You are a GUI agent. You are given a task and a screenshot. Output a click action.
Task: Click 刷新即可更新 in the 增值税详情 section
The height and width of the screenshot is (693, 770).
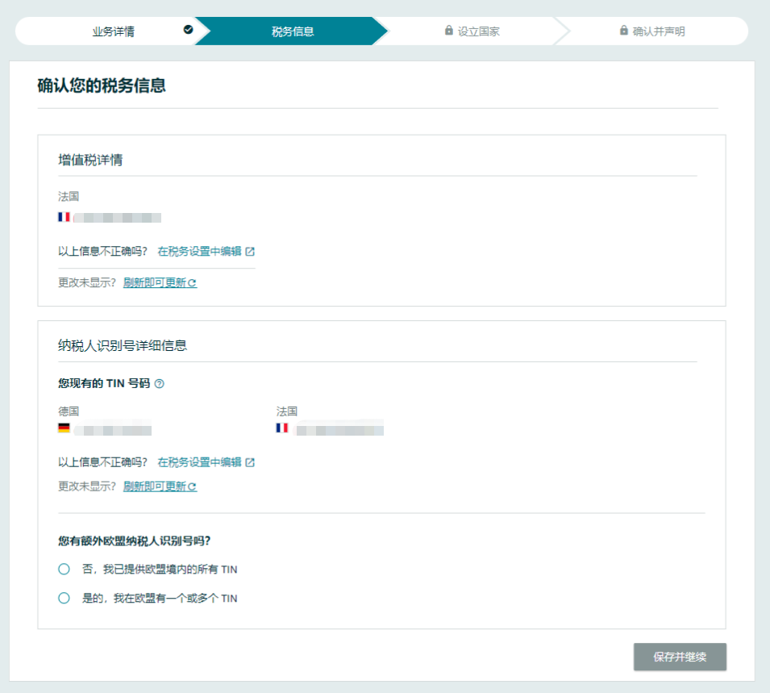[x=155, y=282]
